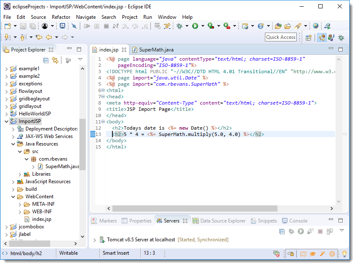The width and height of the screenshot is (356, 266).
Task: Click the Run with Coverage icon
Action: pos(211,26)
